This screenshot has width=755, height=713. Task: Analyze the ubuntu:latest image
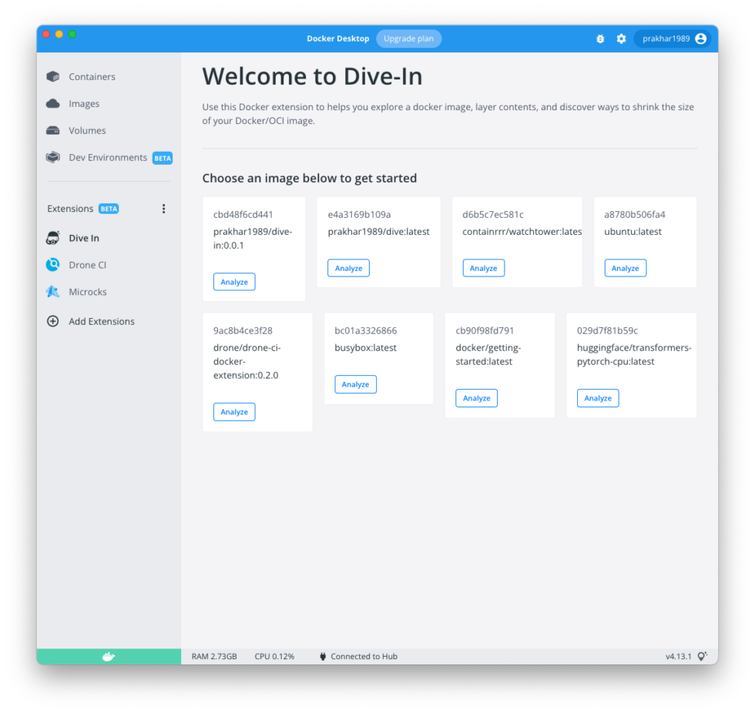(625, 268)
